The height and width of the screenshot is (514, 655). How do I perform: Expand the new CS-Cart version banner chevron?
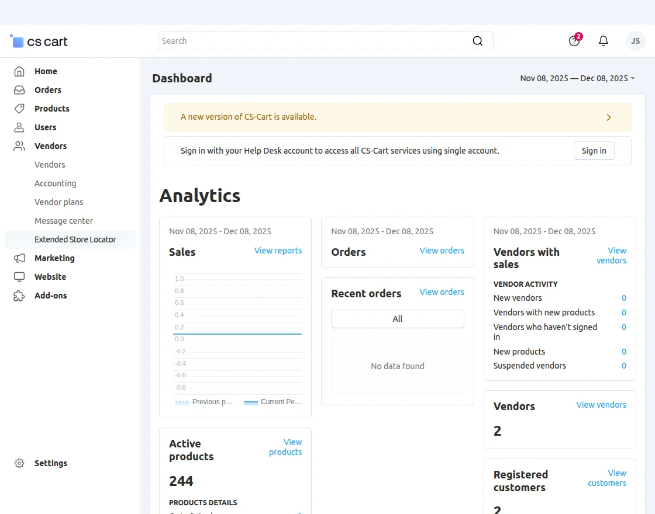(x=608, y=117)
